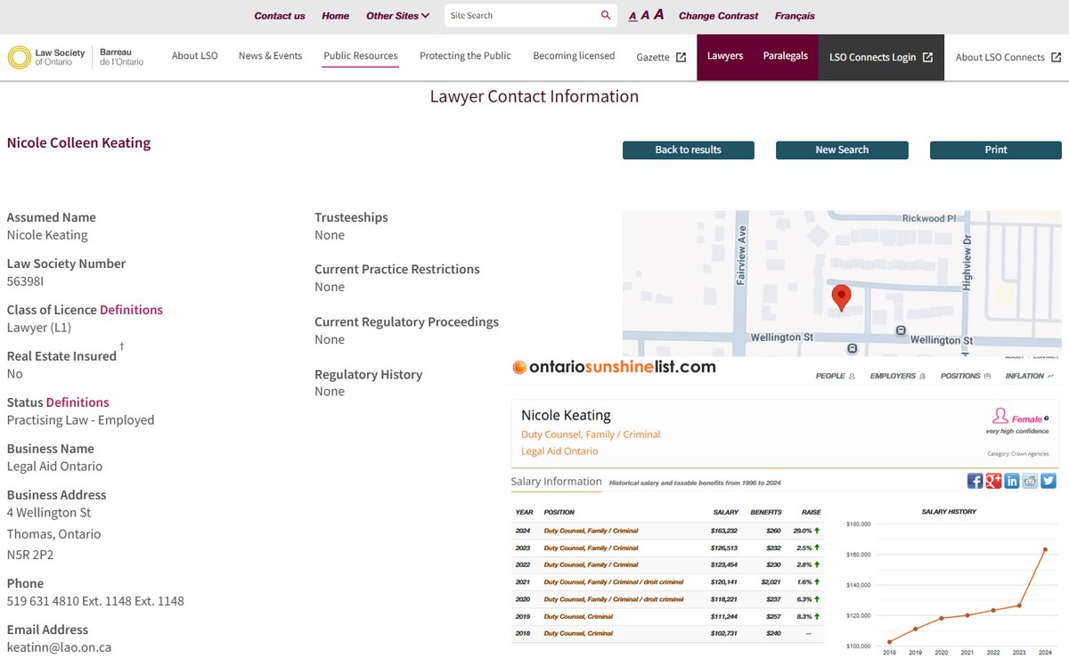This screenshot has height=658, width=1069.
Task: Open the Other Sites dropdown
Action: (397, 16)
